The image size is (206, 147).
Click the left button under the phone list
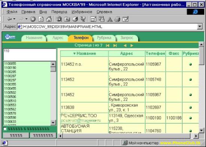pos(16,135)
